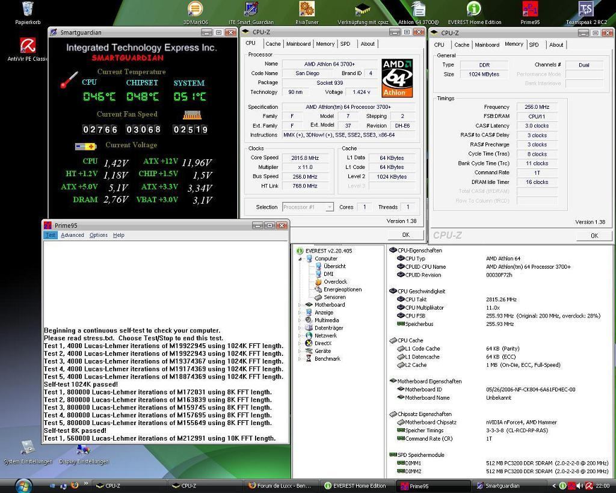Select EVEREST v2.20.405 root tree item
Viewport: 616px width, 493px height.
click(324, 251)
